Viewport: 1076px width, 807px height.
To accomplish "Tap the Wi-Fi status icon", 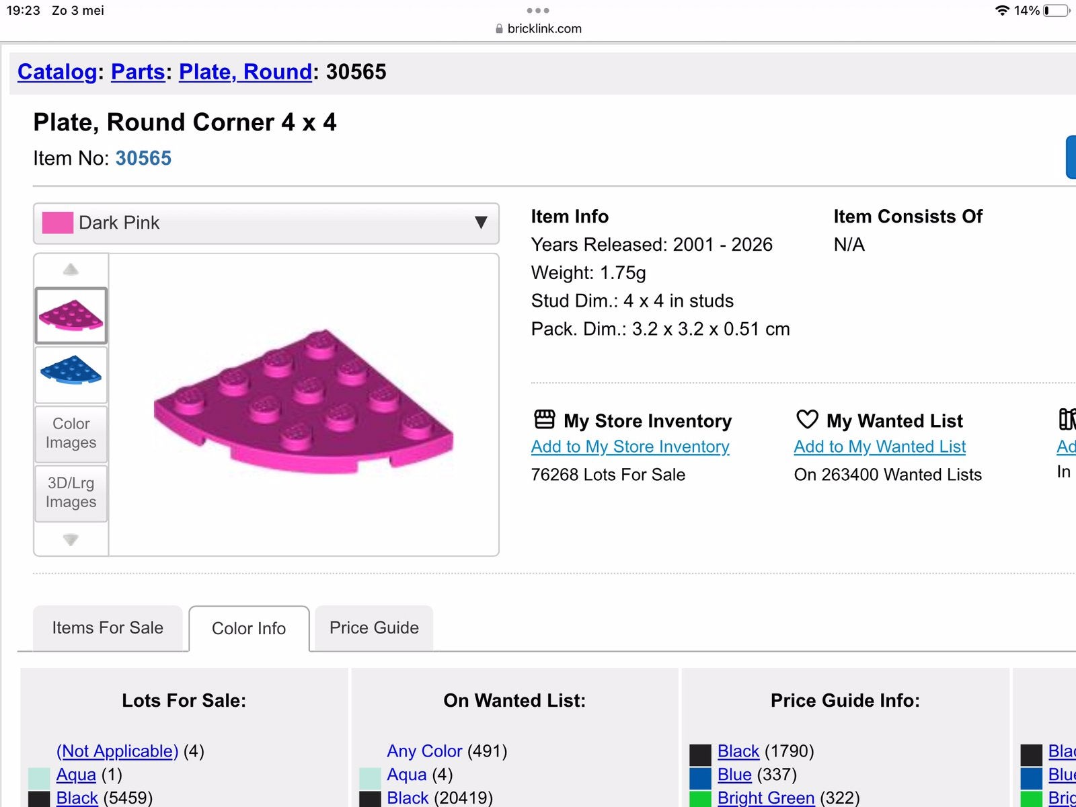I will (1002, 10).
